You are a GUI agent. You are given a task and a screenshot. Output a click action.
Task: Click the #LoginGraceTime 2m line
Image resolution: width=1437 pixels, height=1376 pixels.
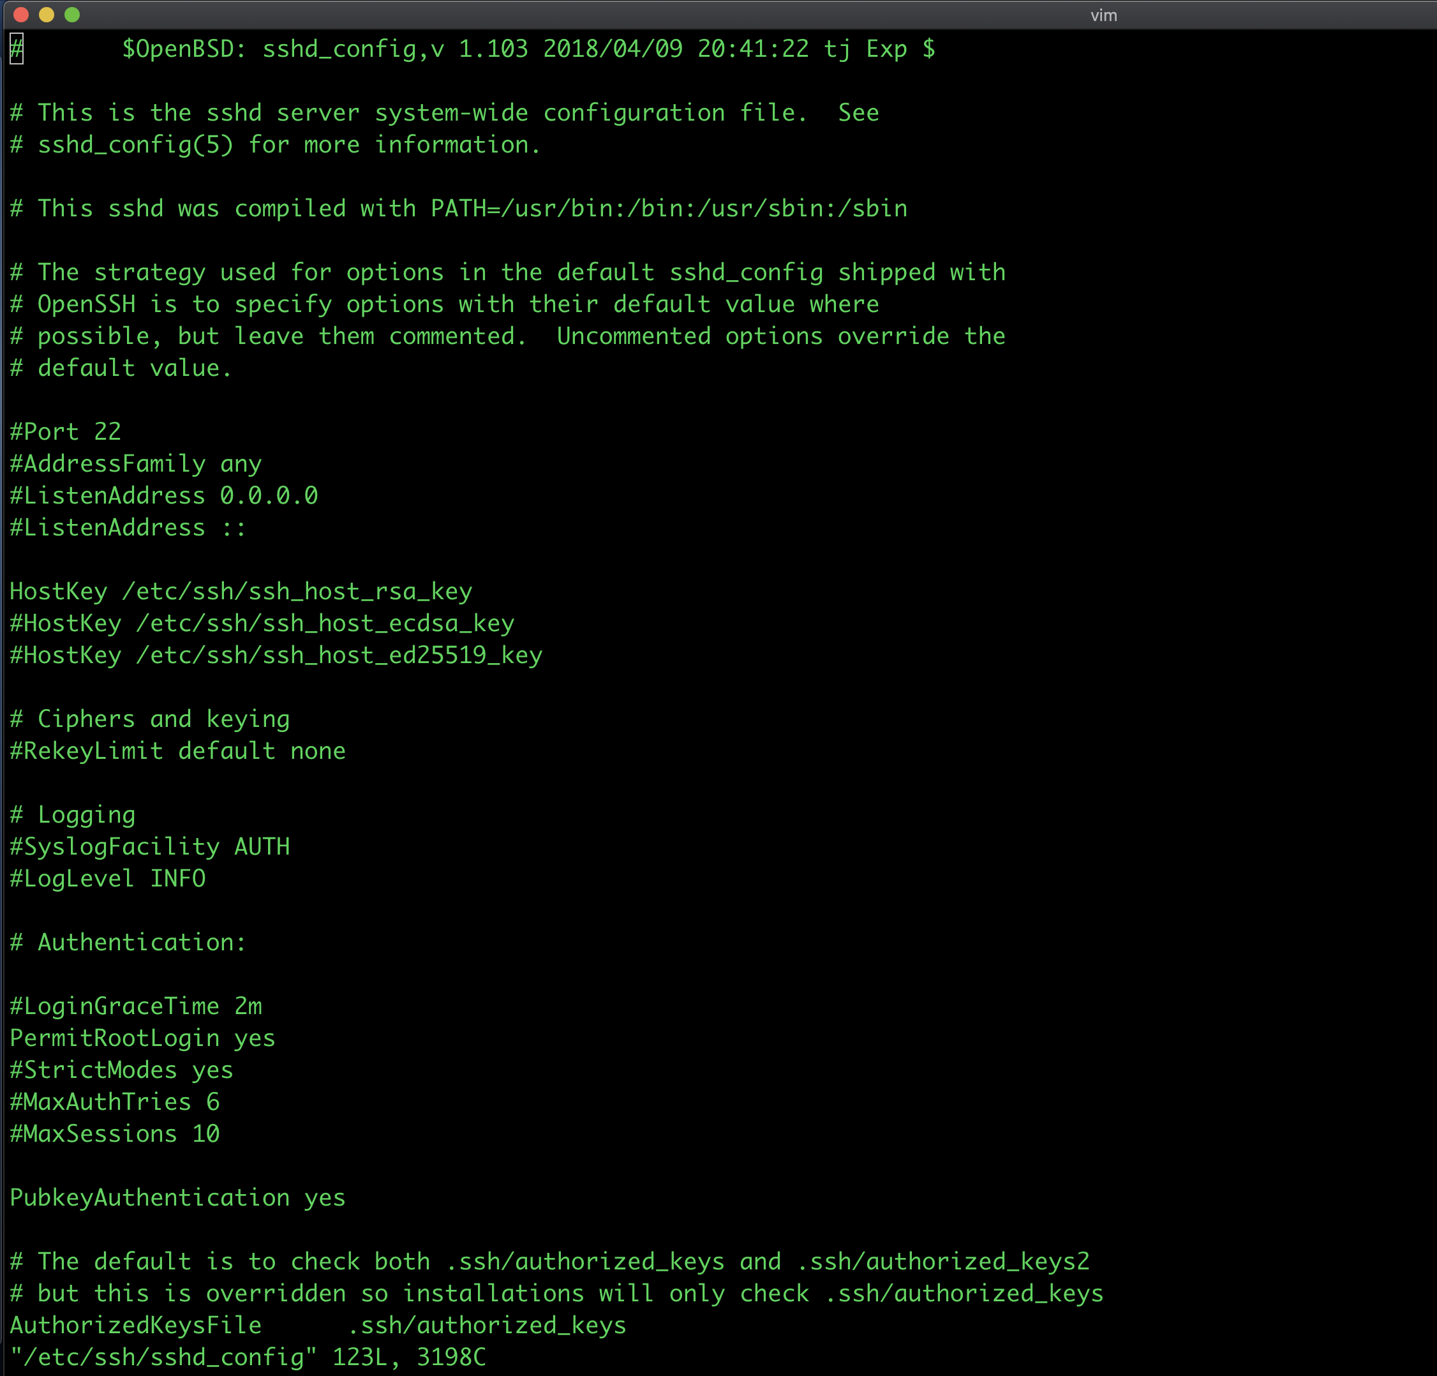[136, 1006]
